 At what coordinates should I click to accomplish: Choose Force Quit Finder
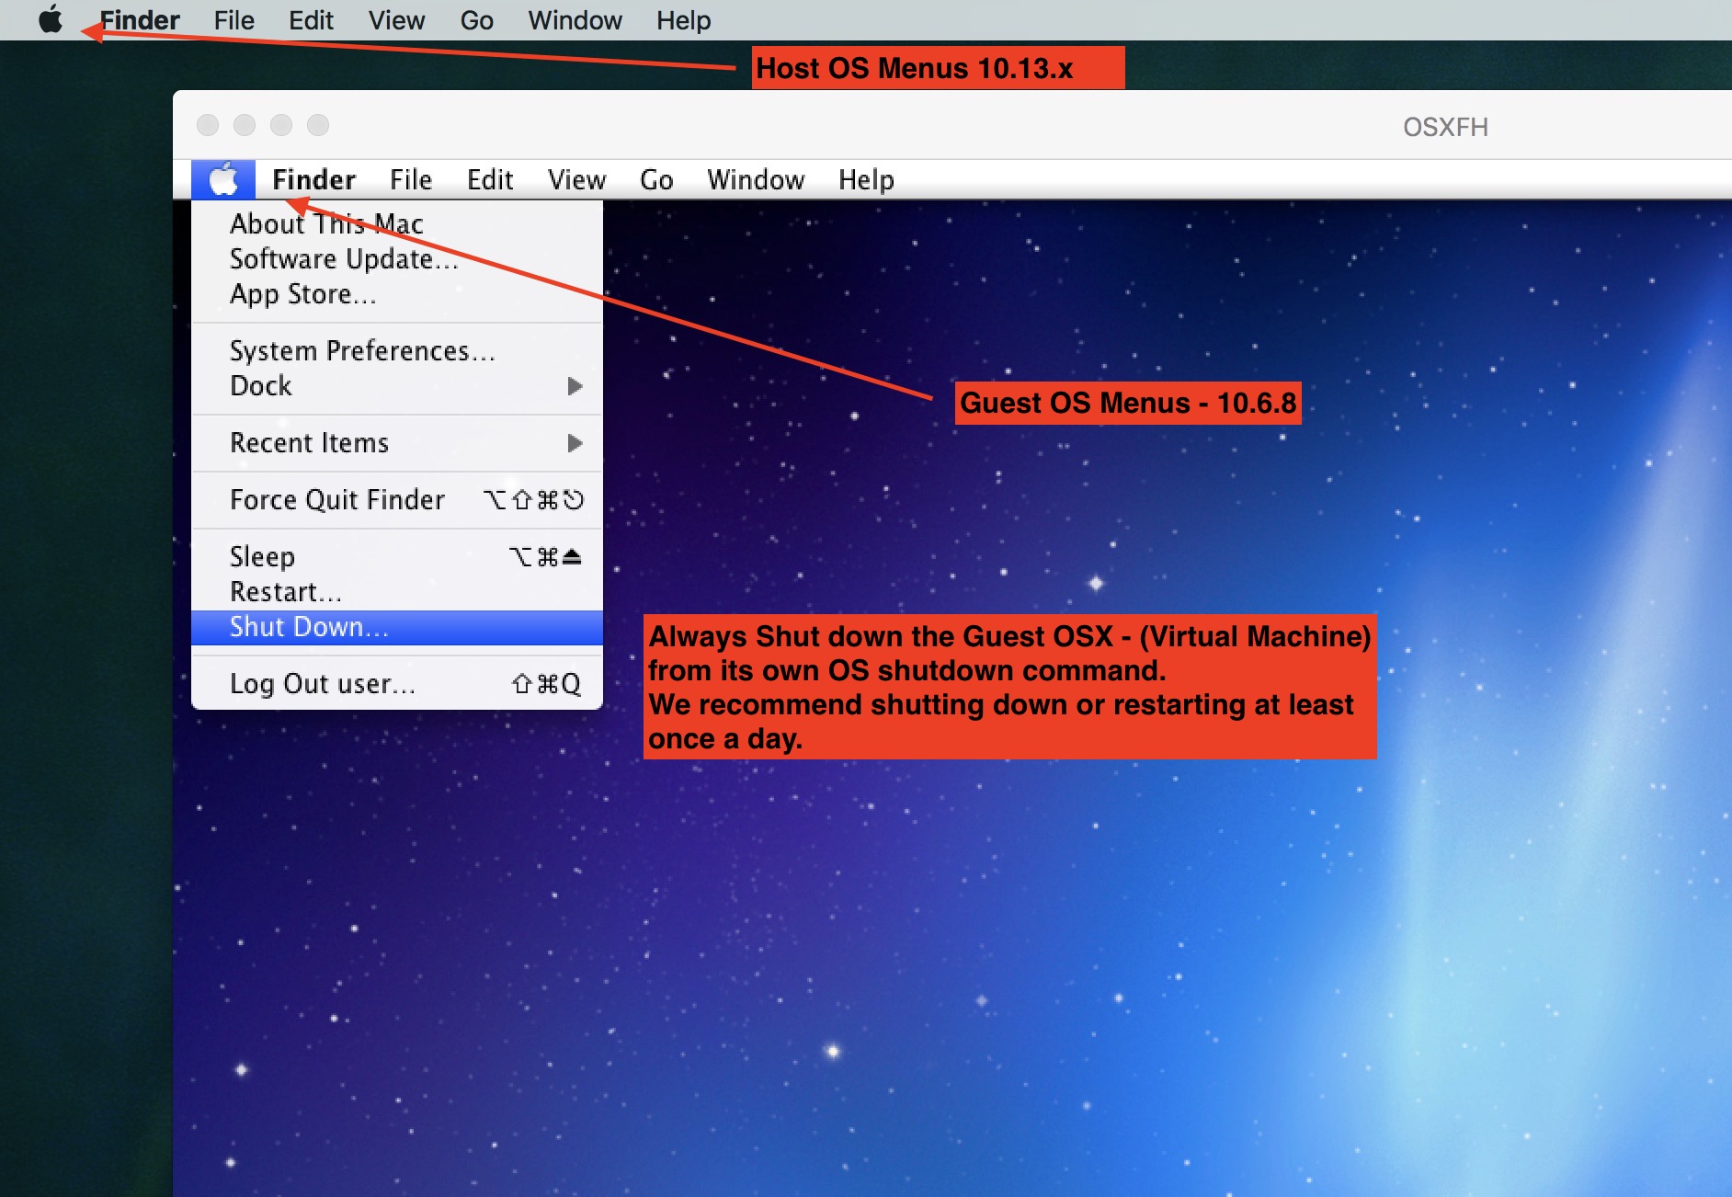396,499
